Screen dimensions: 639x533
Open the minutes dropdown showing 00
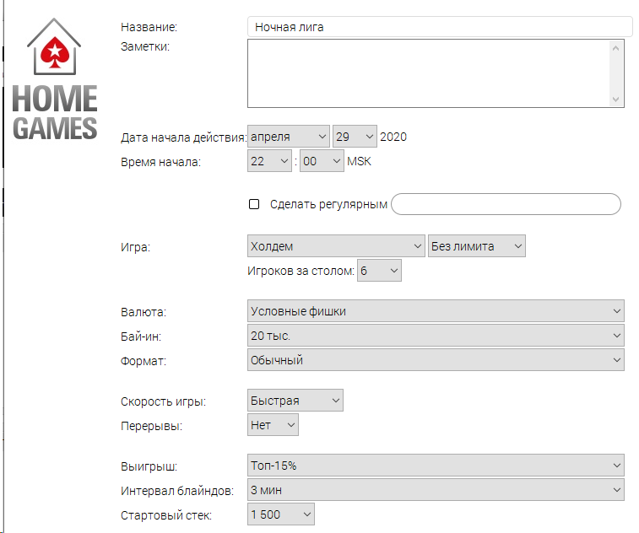[322, 161]
